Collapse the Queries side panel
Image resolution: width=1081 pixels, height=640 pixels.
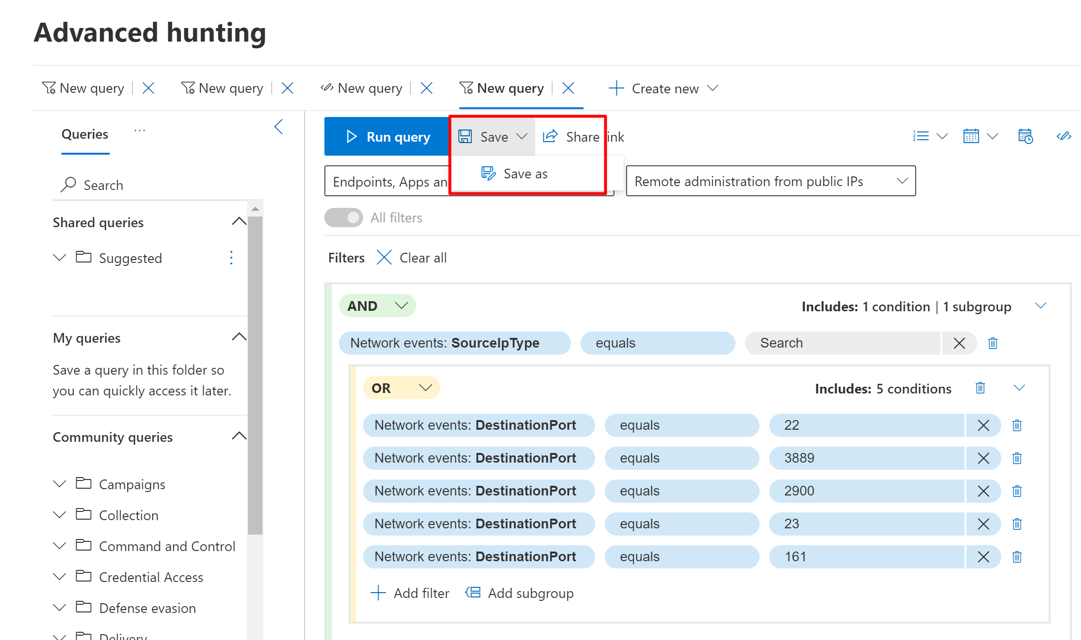point(278,127)
